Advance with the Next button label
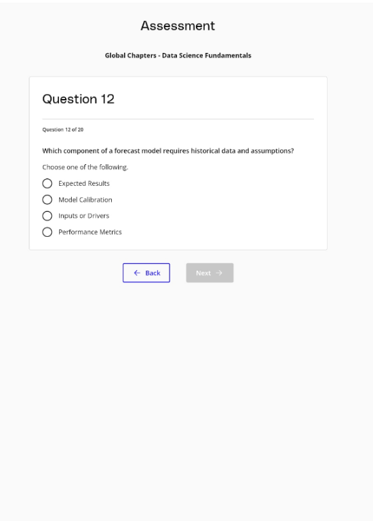This screenshot has width=373, height=521. [x=203, y=273]
